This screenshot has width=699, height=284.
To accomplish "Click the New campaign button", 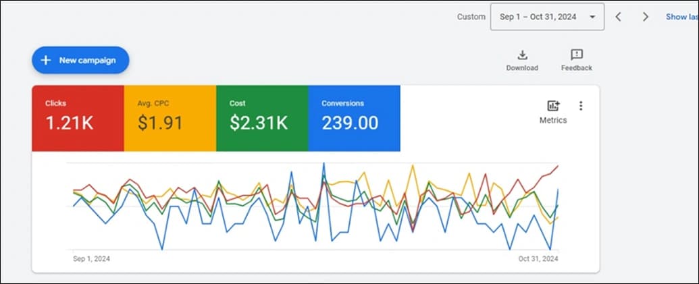I will click(x=80, y=60).
